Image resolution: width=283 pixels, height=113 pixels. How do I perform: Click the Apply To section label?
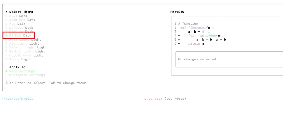click(x=17, y=67)
